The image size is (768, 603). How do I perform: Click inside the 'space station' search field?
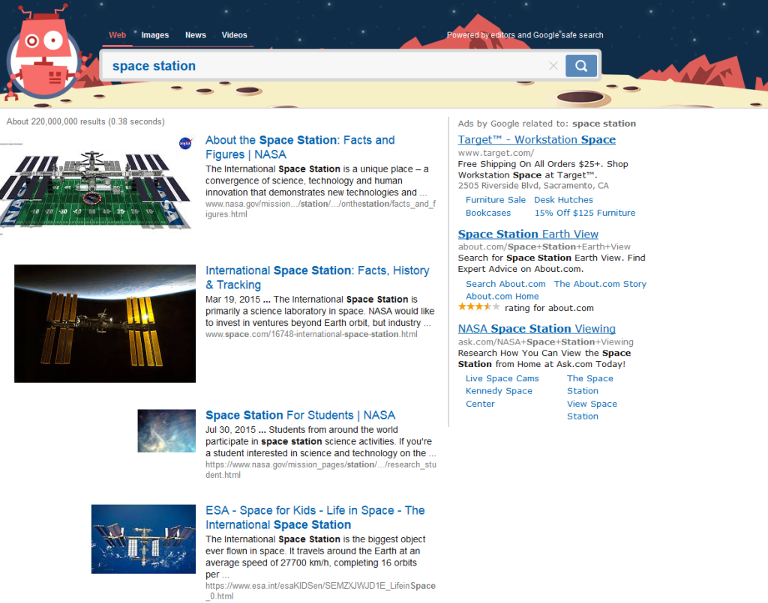coord(322,66)
